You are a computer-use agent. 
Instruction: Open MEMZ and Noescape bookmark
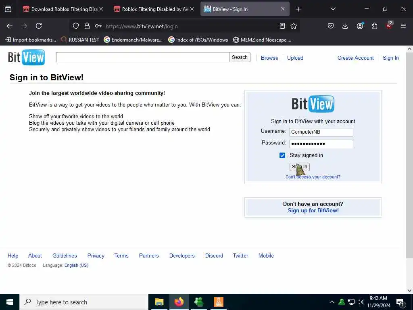262,40
